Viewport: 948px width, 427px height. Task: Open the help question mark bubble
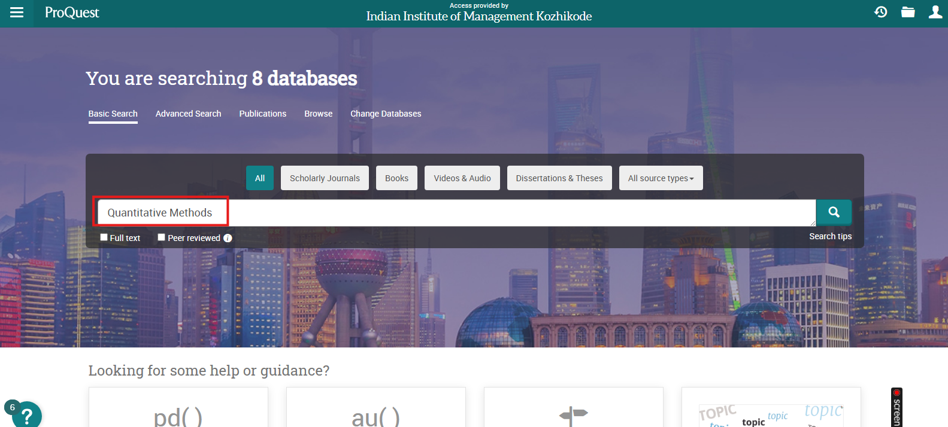pyautogui.click(x=27, y=416)
